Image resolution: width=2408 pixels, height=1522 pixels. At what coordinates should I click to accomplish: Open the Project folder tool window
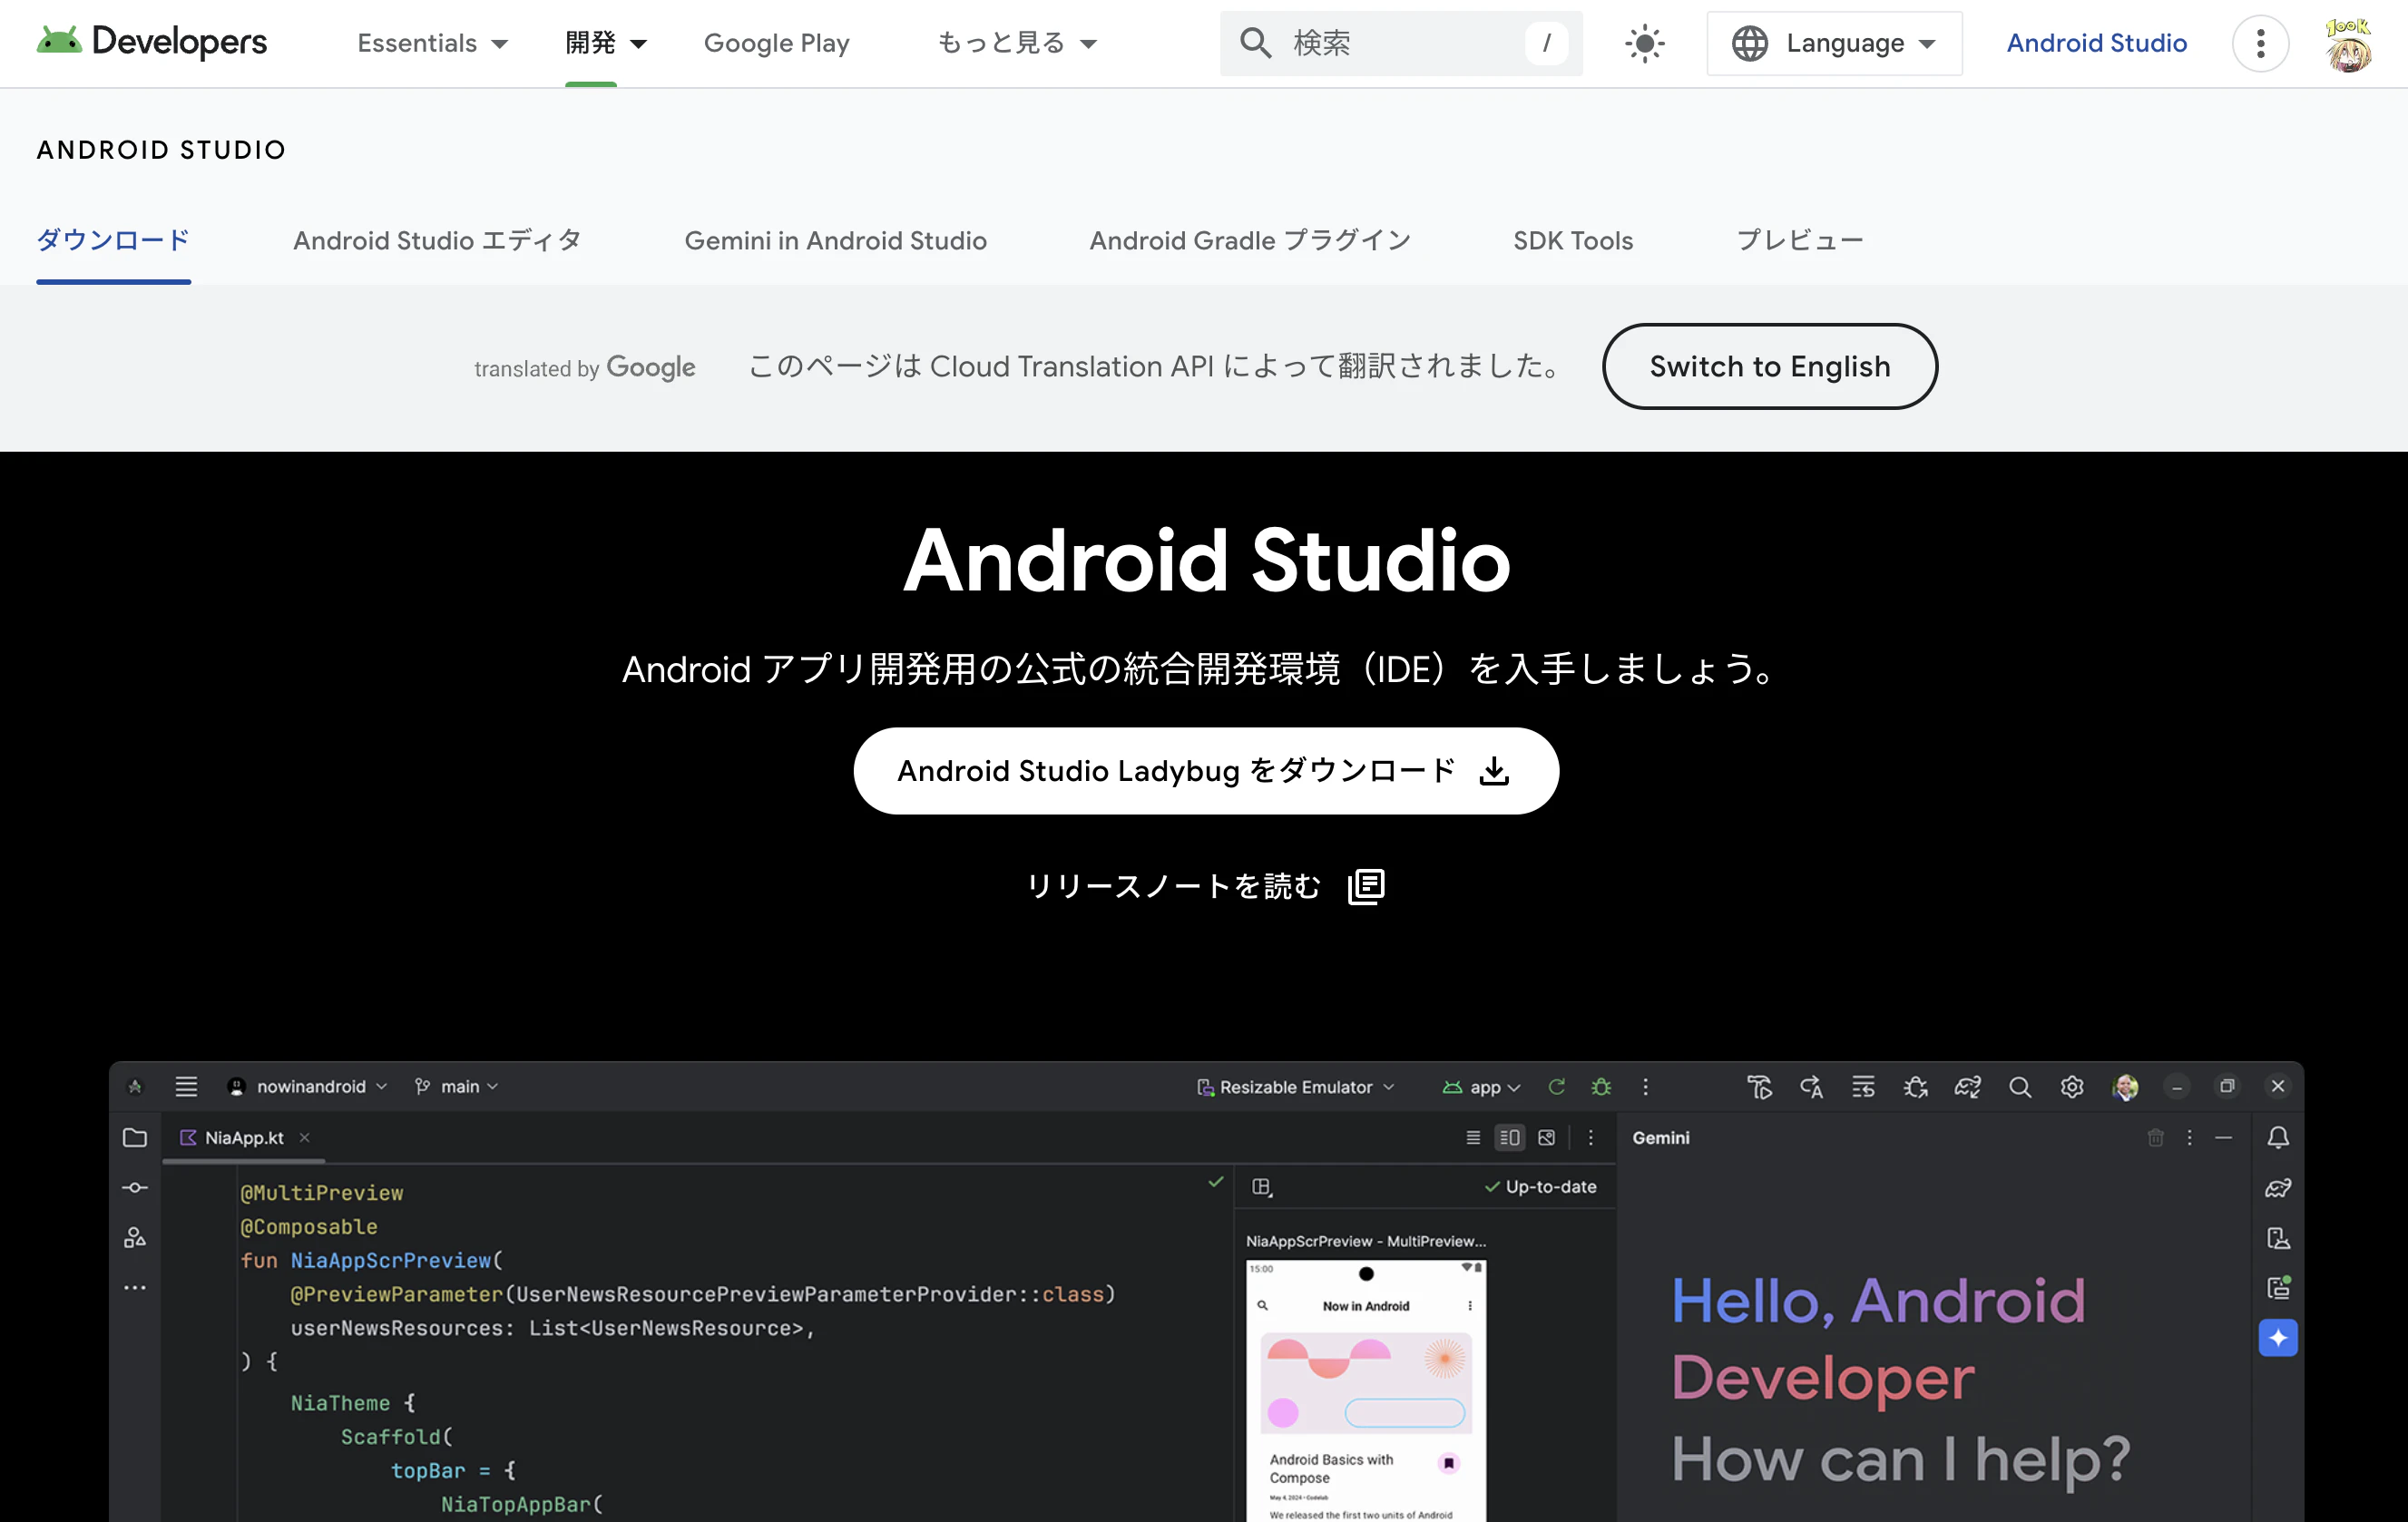click(135, 1137)
